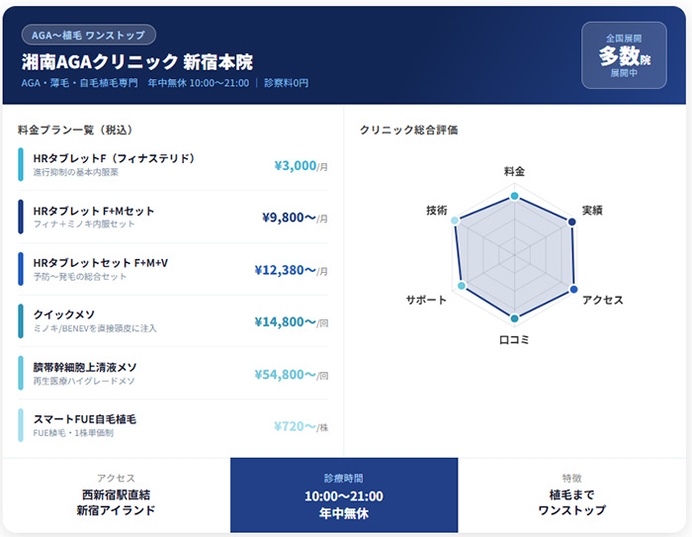Click the 技術 radar chart data point

point(455,222)
